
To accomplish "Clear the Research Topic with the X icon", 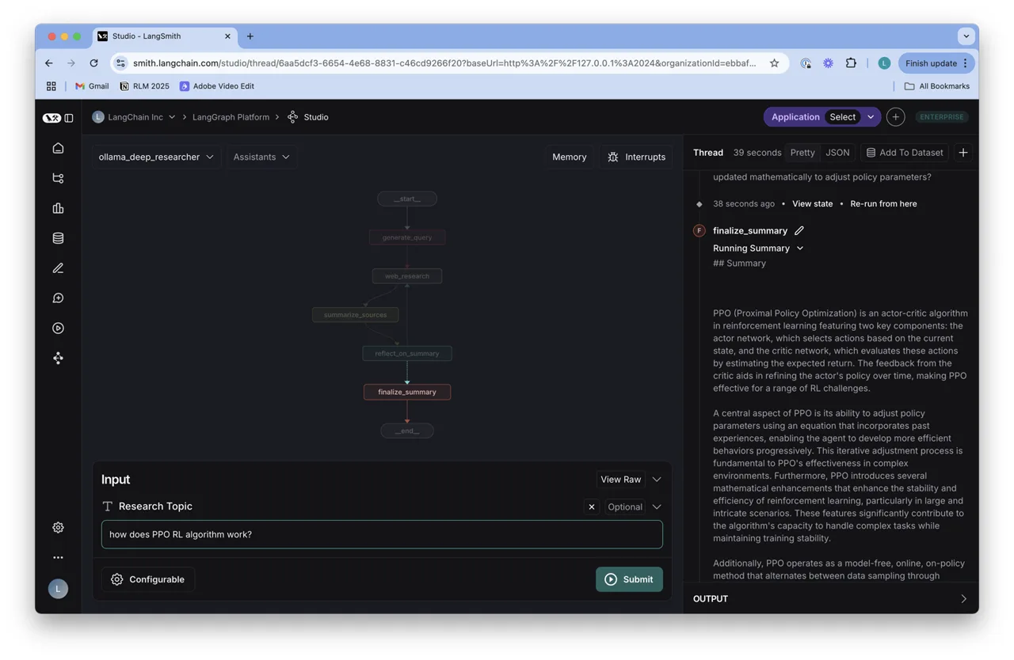I will click(592, 507).
